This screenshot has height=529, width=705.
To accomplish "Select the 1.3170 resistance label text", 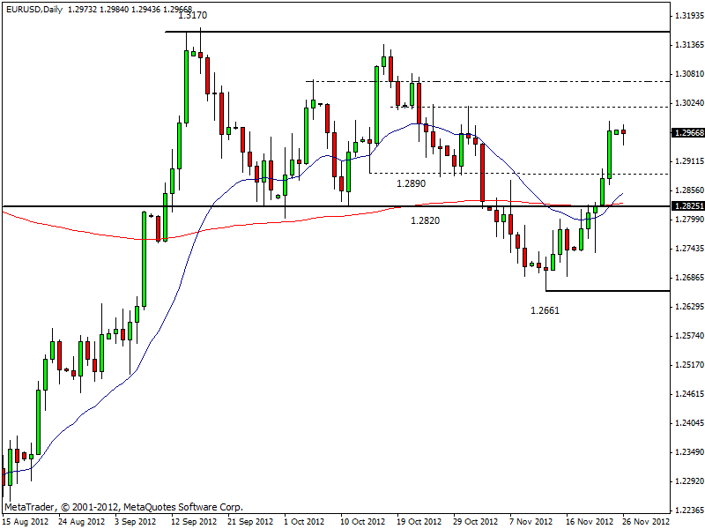I will point(192,15).
